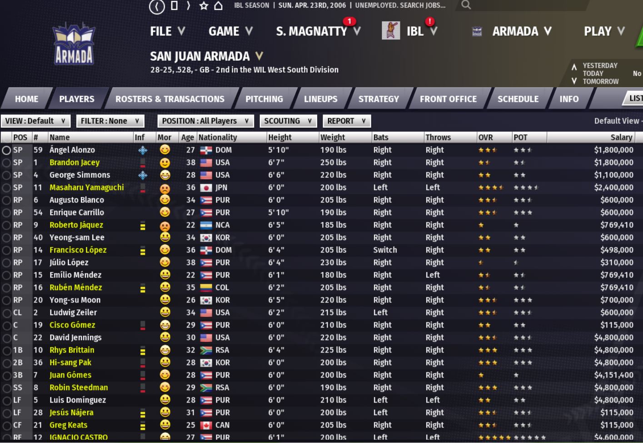Open player Enrique Carrillo's profile
Viewport: 643px width, 443px height.
77,212
